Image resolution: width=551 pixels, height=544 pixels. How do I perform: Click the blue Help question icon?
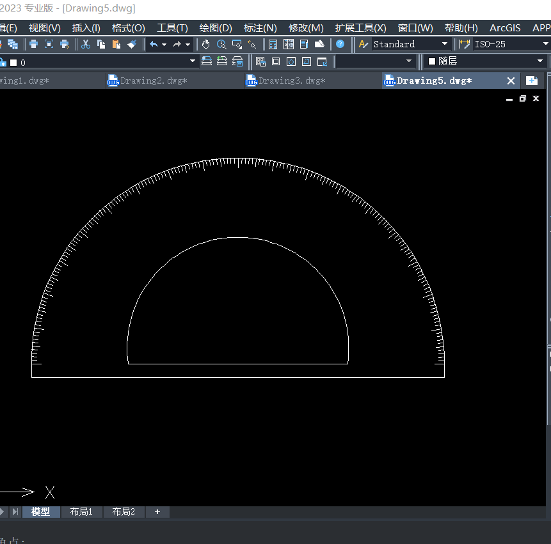tap(340, 44)
